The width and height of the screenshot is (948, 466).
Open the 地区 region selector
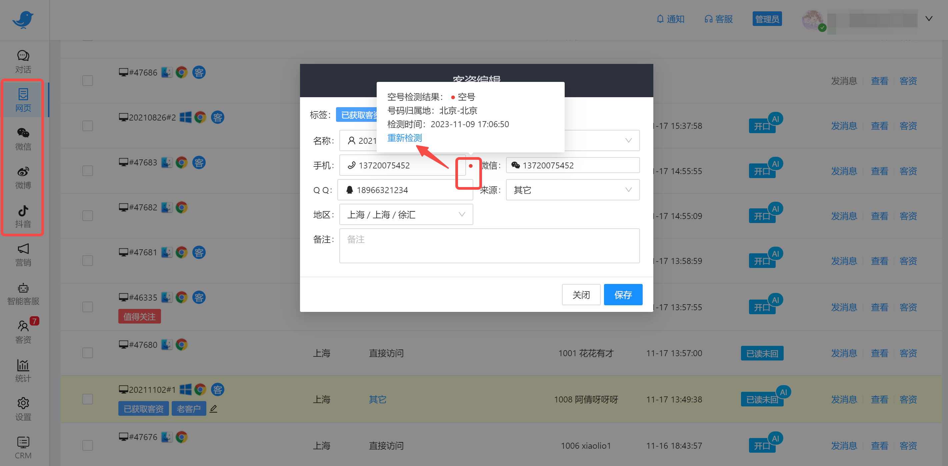point(406,214)
